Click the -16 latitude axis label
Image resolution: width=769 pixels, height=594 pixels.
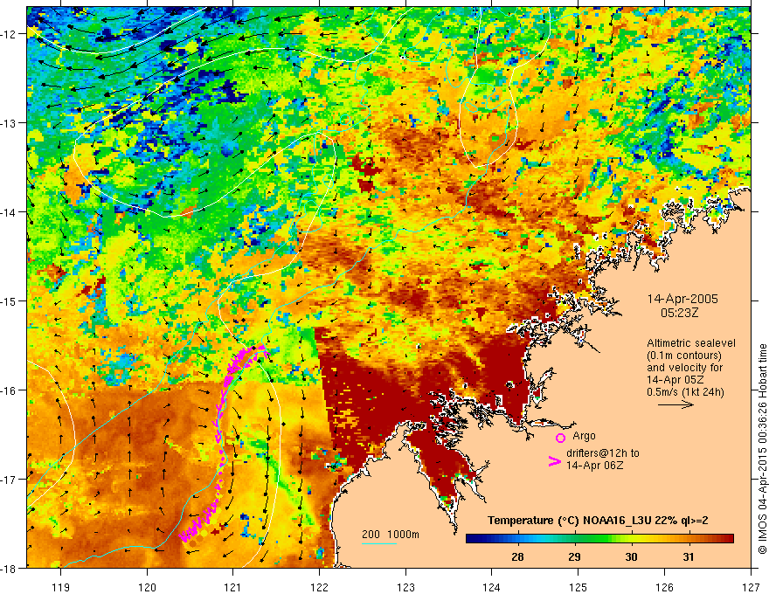click(10, 390)
